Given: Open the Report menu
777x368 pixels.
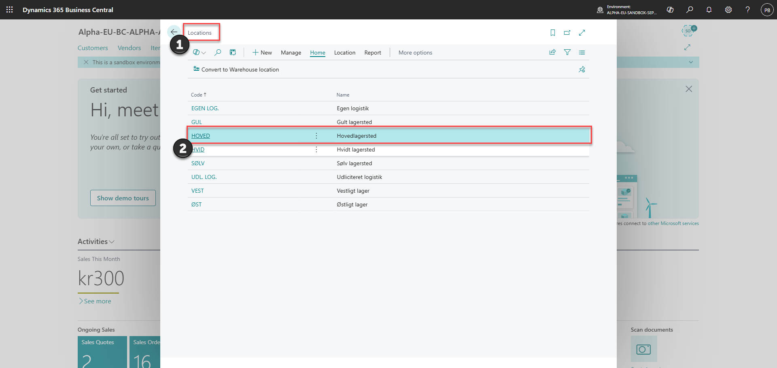Looking at the screenshot, I should [373, 53].
